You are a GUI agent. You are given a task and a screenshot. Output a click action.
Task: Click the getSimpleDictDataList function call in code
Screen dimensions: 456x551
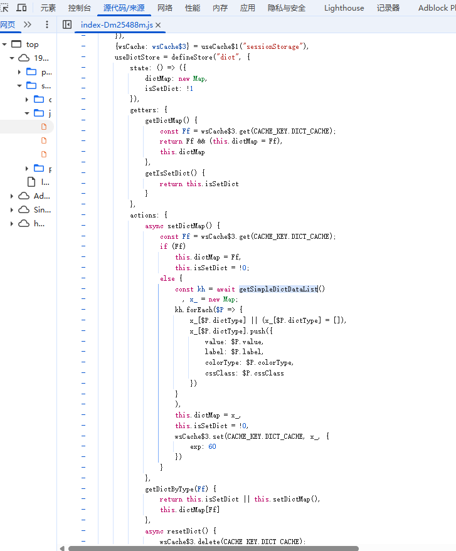tap(278, 289)
